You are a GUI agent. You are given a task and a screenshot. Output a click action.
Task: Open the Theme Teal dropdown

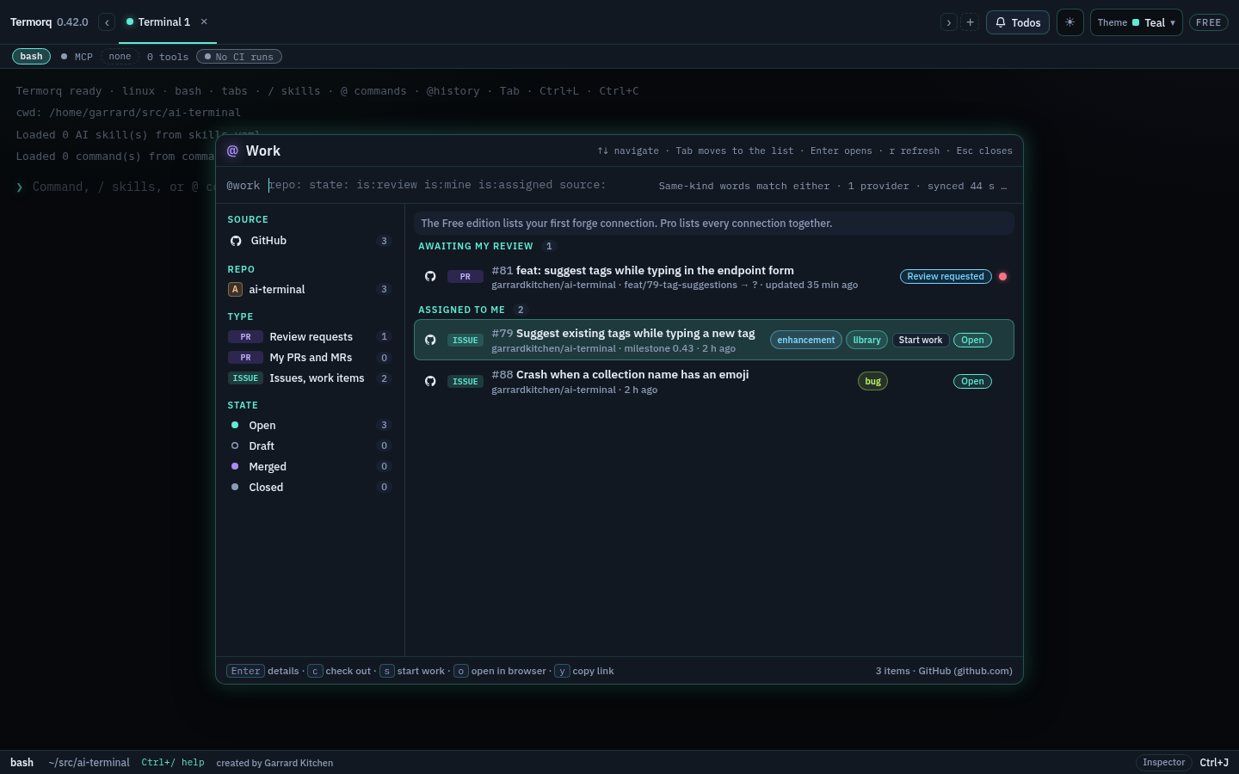click(1136, 22)
